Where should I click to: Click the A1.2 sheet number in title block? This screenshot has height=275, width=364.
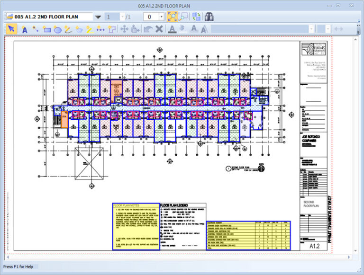pyautogui.click(x=315, y=246)
